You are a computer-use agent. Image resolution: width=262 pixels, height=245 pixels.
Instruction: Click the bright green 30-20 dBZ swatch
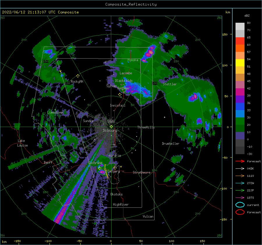point(240,121)
